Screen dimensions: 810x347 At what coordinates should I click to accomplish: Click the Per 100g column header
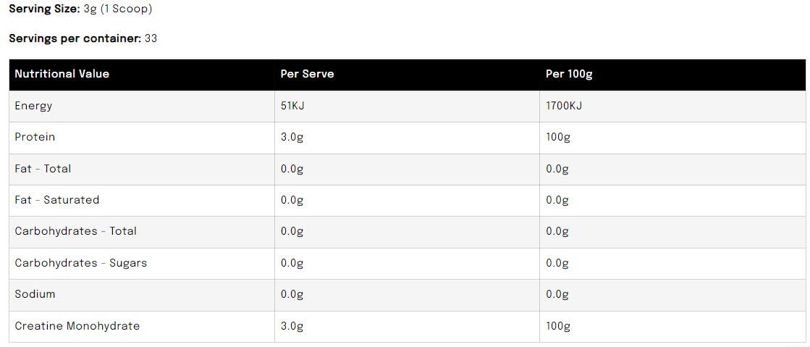click(x=569, y=74)
